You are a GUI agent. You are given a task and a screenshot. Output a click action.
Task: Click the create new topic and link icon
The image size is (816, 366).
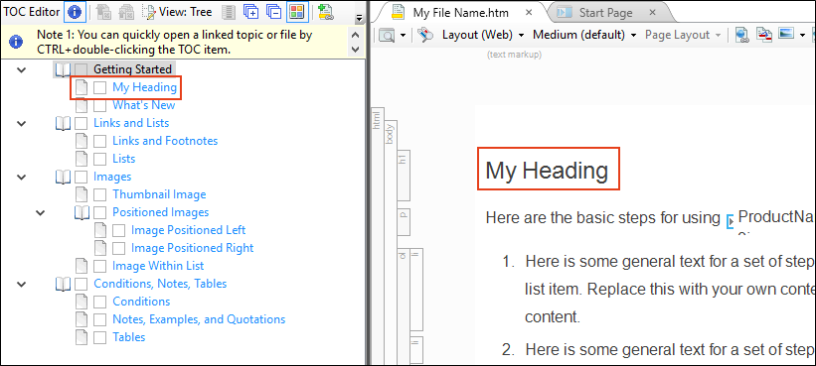[325, 12]
